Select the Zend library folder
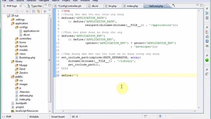 coord(22,69)
